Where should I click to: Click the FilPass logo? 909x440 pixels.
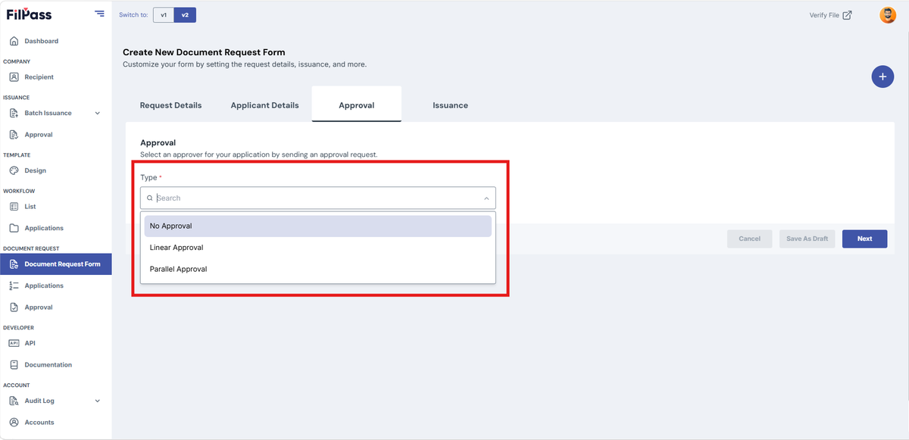coord(30,14)
